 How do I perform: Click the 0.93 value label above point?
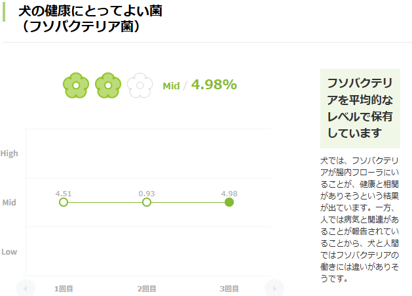[x=147, y=193]
